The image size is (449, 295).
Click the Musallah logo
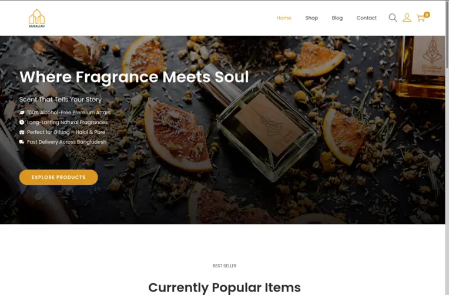37,18
